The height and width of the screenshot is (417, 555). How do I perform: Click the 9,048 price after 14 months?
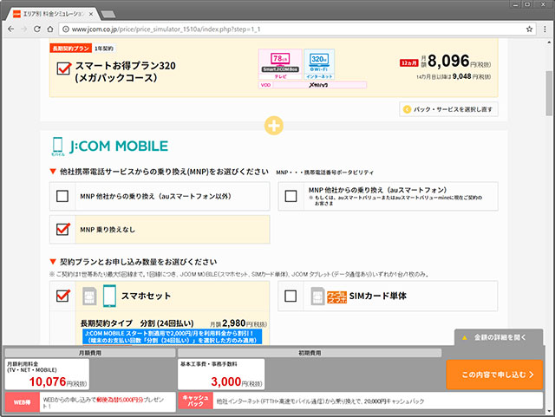(462, 76)
